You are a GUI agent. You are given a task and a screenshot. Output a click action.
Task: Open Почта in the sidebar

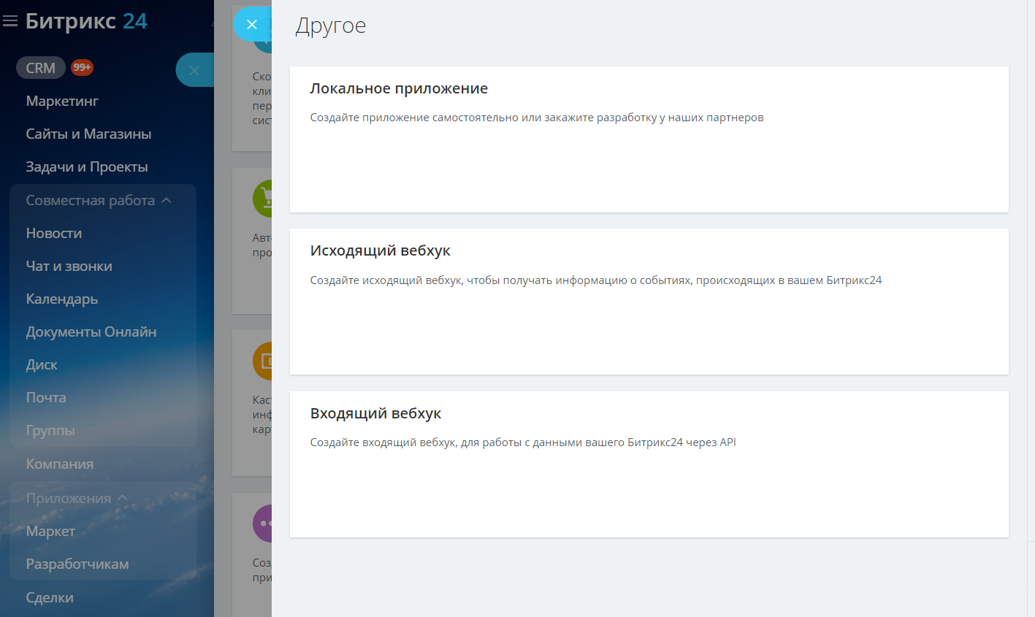pyautogui.click(x=46, y=397)
